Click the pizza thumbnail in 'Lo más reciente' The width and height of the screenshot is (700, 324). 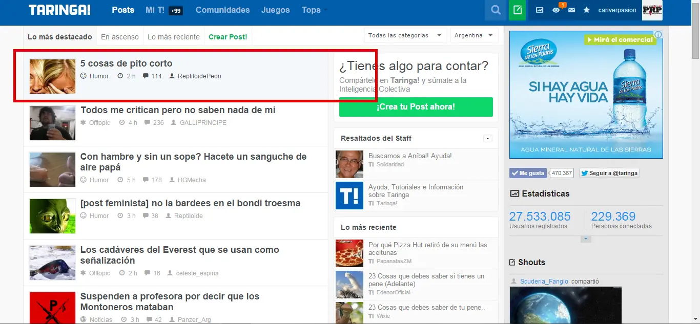point(349,253)
